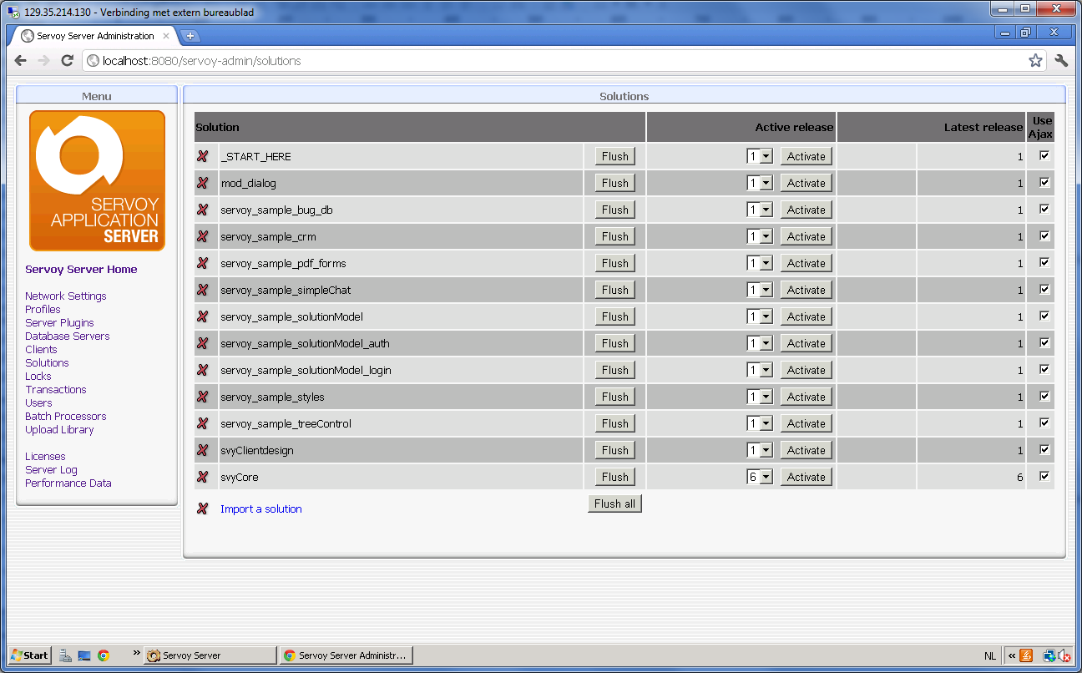Open Servoy Server Home link
This screenshot has height=673, width=1082.
pyautogui.click(x=81, y=270)
